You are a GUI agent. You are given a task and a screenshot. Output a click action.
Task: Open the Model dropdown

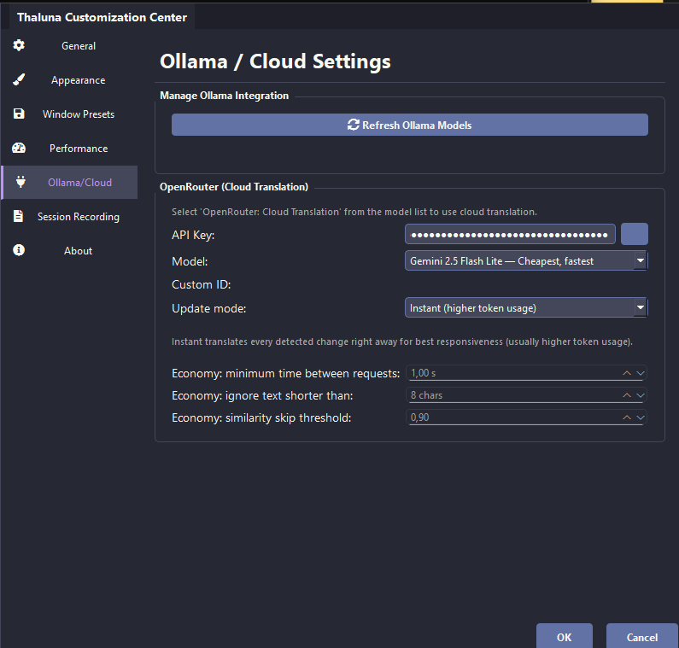(x=526, y=260)
